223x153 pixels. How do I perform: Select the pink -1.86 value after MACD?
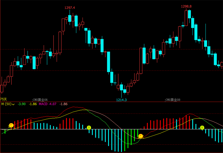[x=64, y=104]
